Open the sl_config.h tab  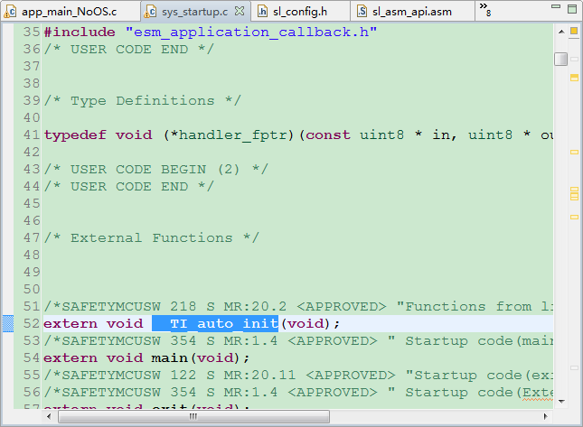[x=300, y=12]
